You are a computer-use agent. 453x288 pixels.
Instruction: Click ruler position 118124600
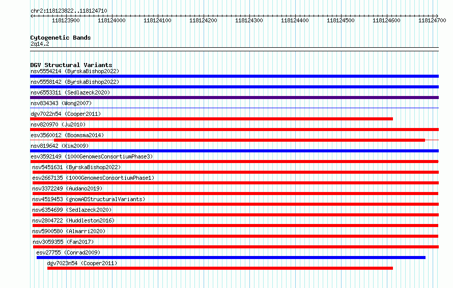(x=386, y=20)
